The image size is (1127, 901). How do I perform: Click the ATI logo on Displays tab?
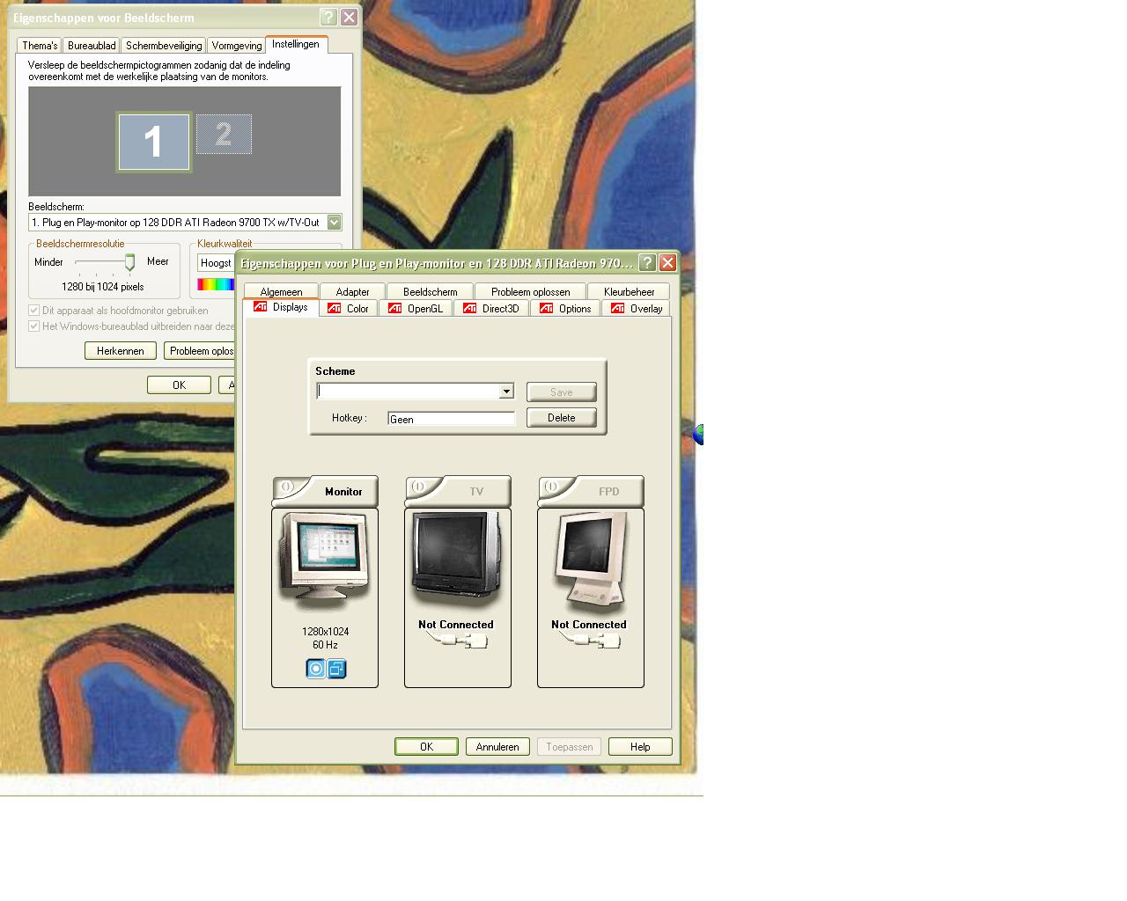pos(261,306)
